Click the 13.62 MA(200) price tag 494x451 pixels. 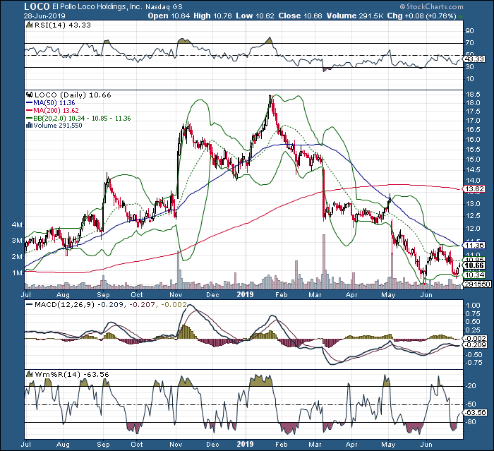[474, 188]
